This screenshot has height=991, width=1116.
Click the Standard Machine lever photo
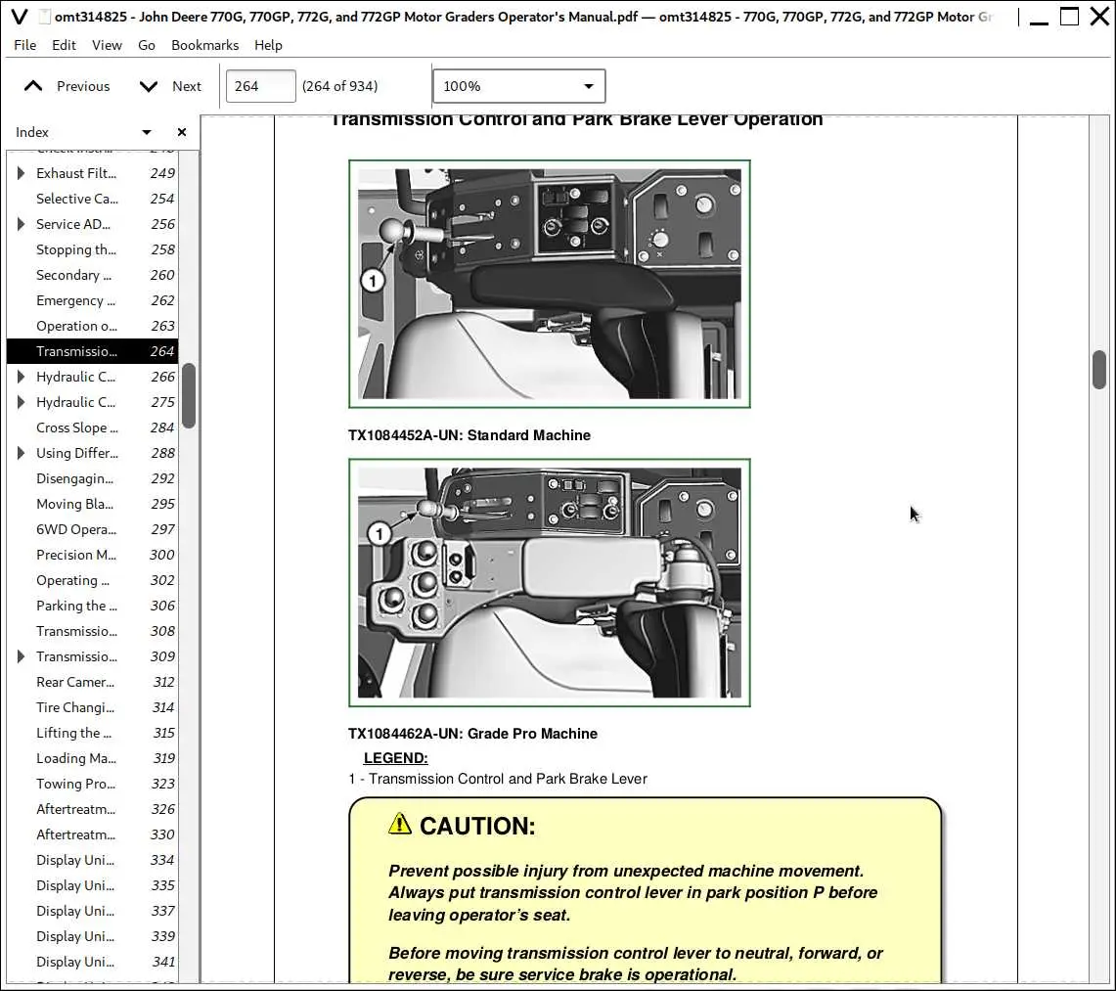[550, 284]
